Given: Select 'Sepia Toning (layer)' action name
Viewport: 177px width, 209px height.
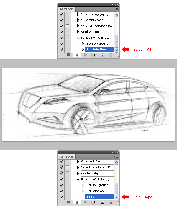Looking at the screenshot, I should (95, 14).
